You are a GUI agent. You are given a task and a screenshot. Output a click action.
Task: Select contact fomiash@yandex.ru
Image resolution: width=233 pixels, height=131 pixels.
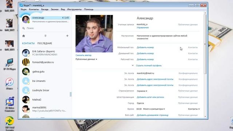[x=45, y=62]
